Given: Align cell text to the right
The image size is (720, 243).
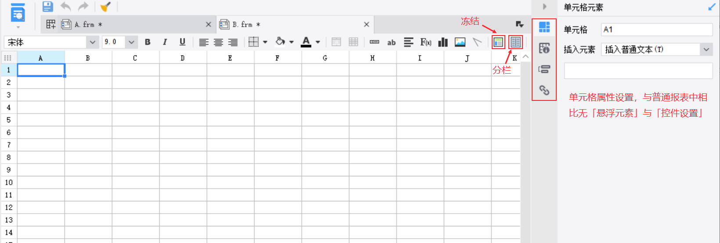Looking at the screenshot, I should click(x=233, y=42).
